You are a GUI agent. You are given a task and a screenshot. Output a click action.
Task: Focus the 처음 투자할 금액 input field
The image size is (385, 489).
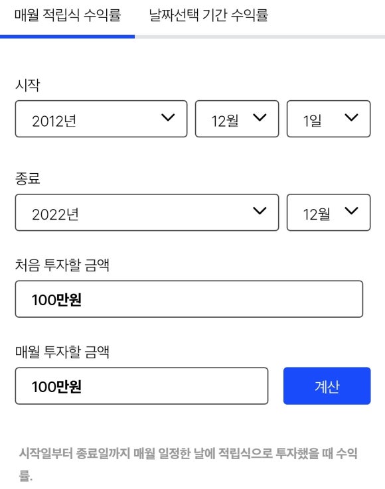pyautogui.click(x=189, y=299)
